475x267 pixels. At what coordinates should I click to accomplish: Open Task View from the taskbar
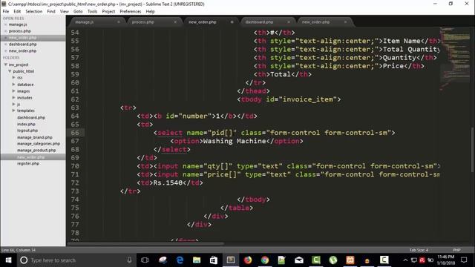pyautogui.click(x=145, y=260)
